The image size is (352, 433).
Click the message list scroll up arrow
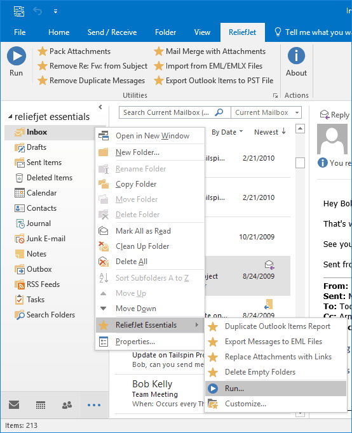(300, 129)
